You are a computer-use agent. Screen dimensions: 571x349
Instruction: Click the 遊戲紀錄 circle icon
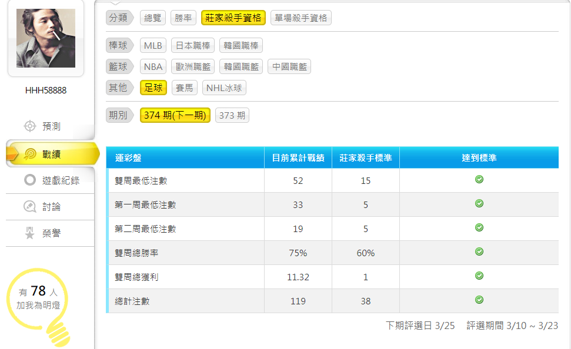29,180
